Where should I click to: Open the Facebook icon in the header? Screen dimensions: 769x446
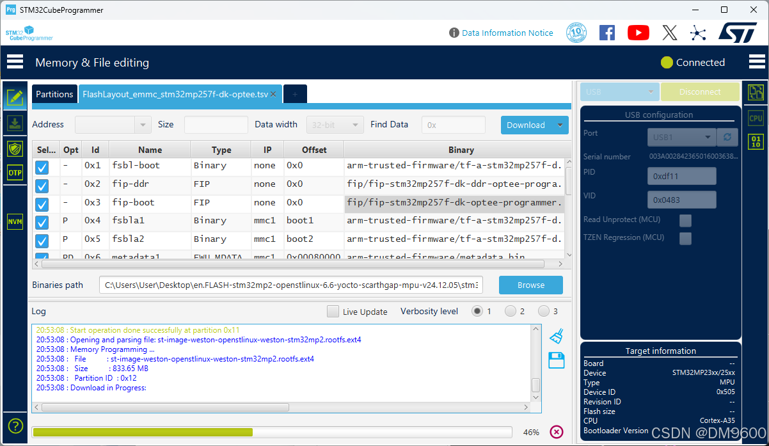point(607,33)
